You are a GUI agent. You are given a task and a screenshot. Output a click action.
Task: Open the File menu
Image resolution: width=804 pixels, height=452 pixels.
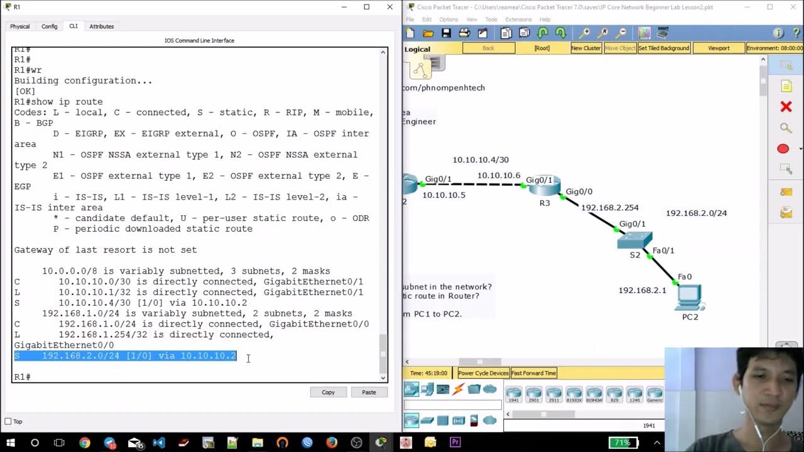[x=410, y=19]
